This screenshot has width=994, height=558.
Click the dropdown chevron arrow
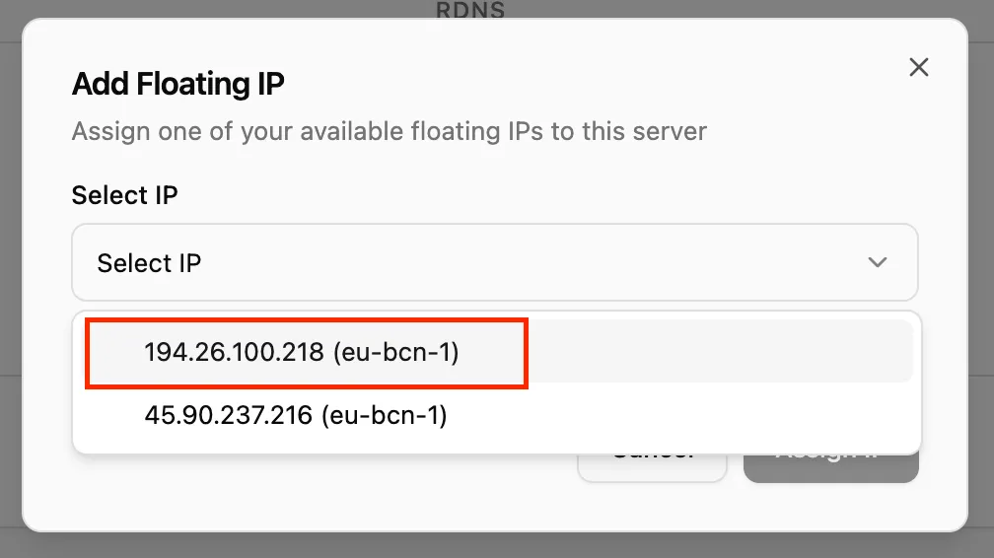coord(877,263)
